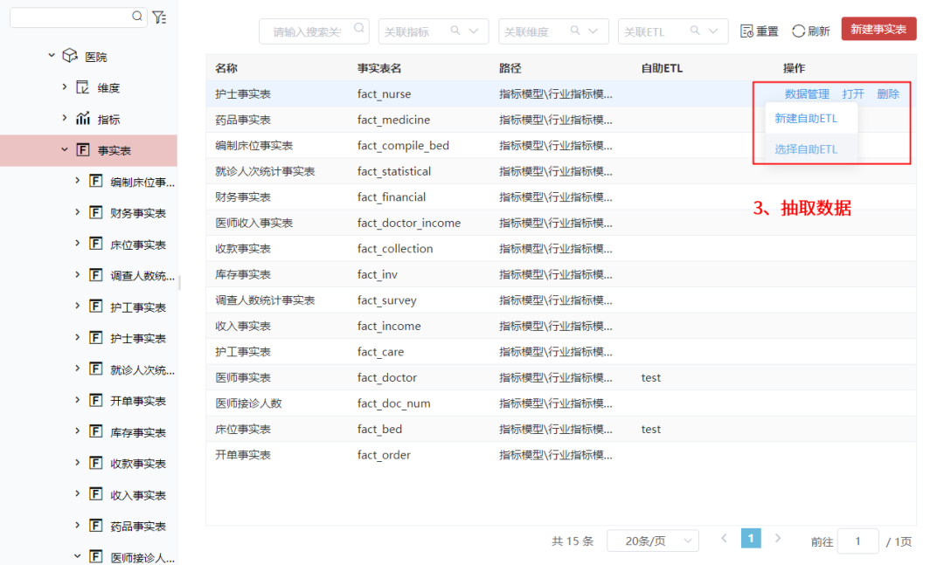Expand the 指标 tree node
The image size is (944, 565).
65,118
